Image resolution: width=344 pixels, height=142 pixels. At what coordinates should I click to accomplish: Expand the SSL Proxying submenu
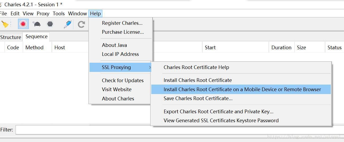[121, 67]
